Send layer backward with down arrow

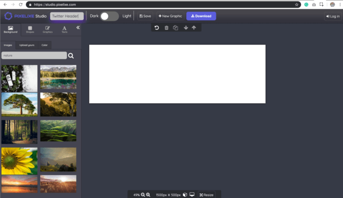point(186,27)
